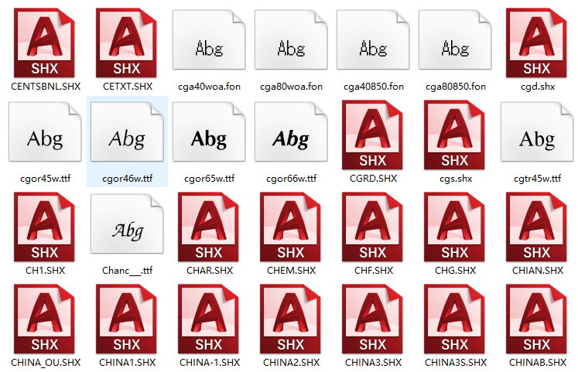578x372 pixels.
Task: Click the highlighted cgor46w.ttf font icon
Action: click(x=127, y=131)
